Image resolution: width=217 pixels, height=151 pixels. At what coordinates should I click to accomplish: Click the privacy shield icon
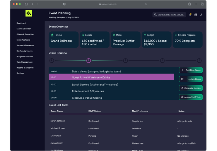coord(64,4)
